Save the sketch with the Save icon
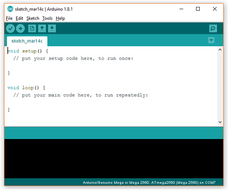This screenshot has height=190, width=228. click(x=52, y=29)
